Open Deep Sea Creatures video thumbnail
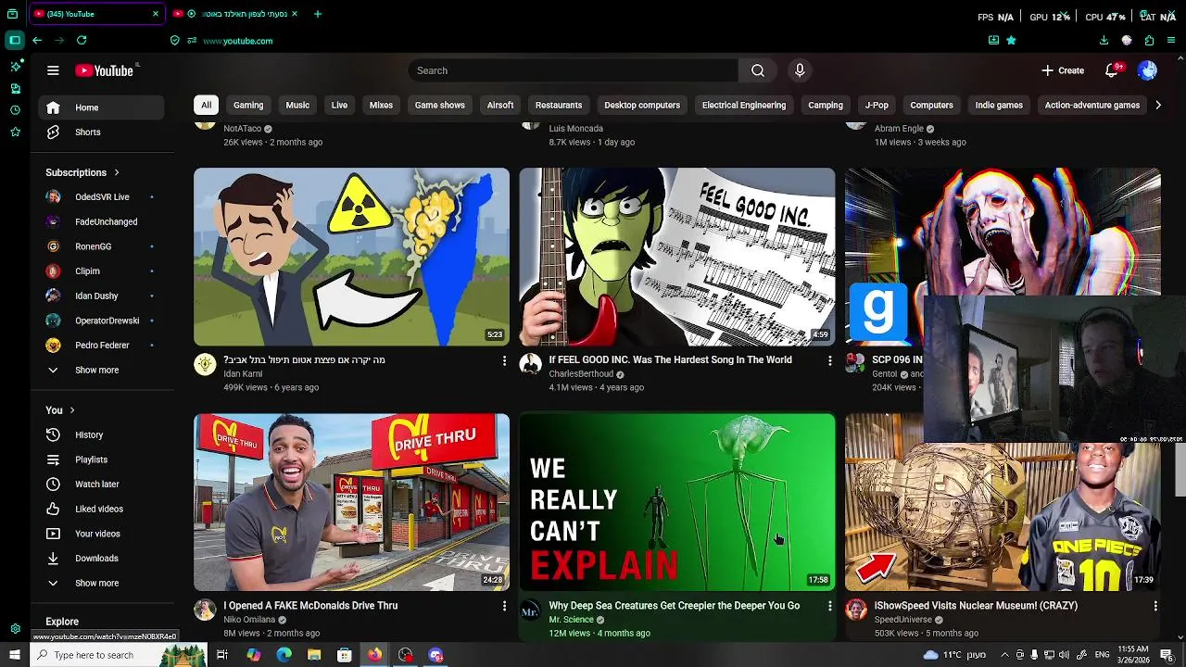The height and width of the screenshot is (667, 1186). 676,502
